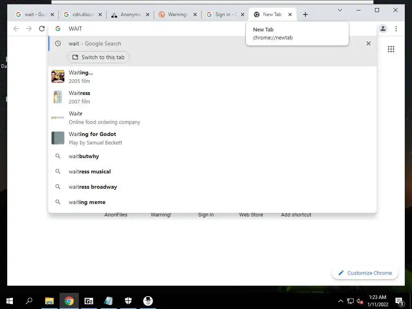
Task: Open the Windows Start menu
Action: [10, 301]
